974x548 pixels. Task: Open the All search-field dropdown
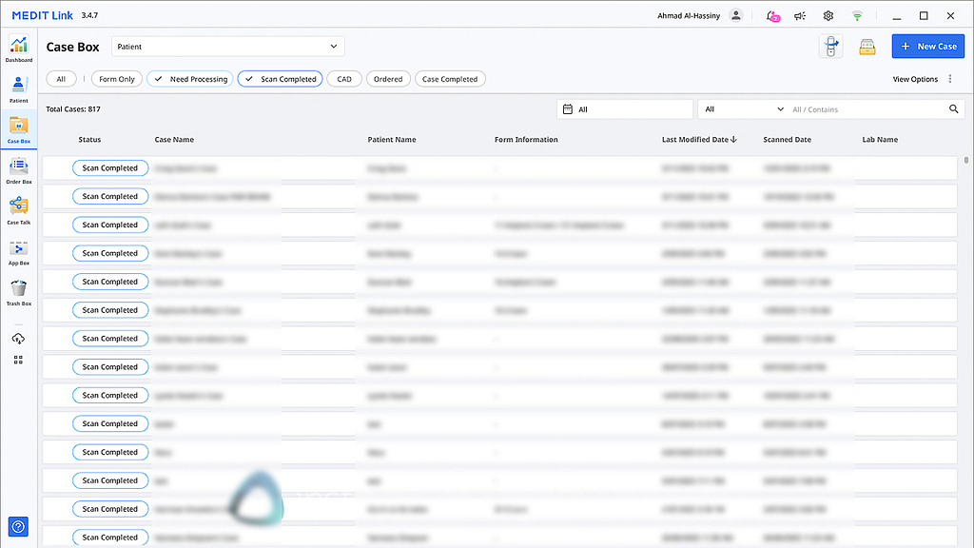(x=743, y=109)
